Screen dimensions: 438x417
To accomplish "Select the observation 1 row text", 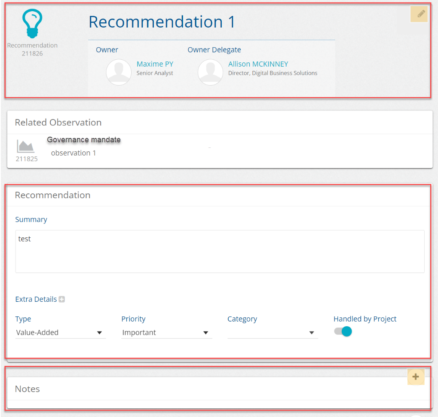I will pyautogui.click(x=74, y=153).
